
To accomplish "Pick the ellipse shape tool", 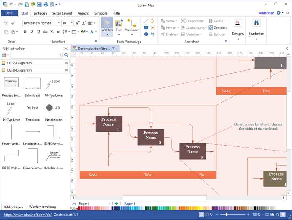I will point(146,34).
